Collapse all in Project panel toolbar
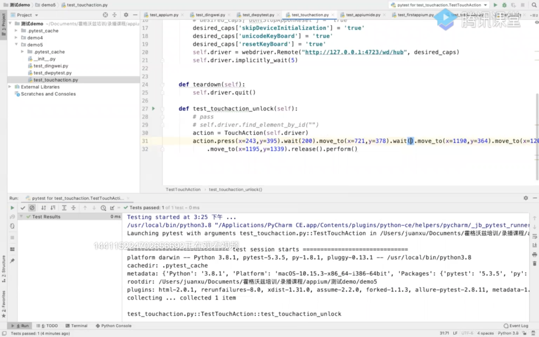This screenshot has width=539, height=337. coord(114,15)
